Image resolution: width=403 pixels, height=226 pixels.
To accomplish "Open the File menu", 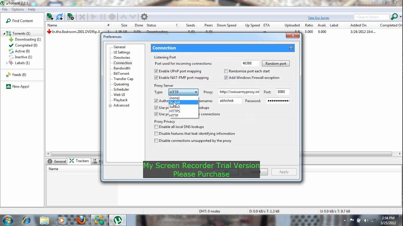I will pyautogui.click(x=5, y=9).
